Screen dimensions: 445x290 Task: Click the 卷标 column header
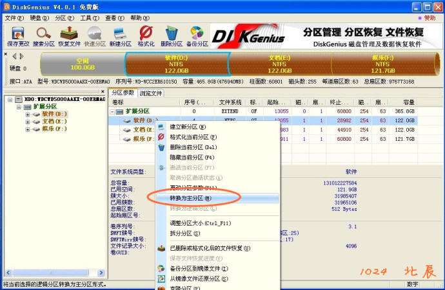coord(144,102)
